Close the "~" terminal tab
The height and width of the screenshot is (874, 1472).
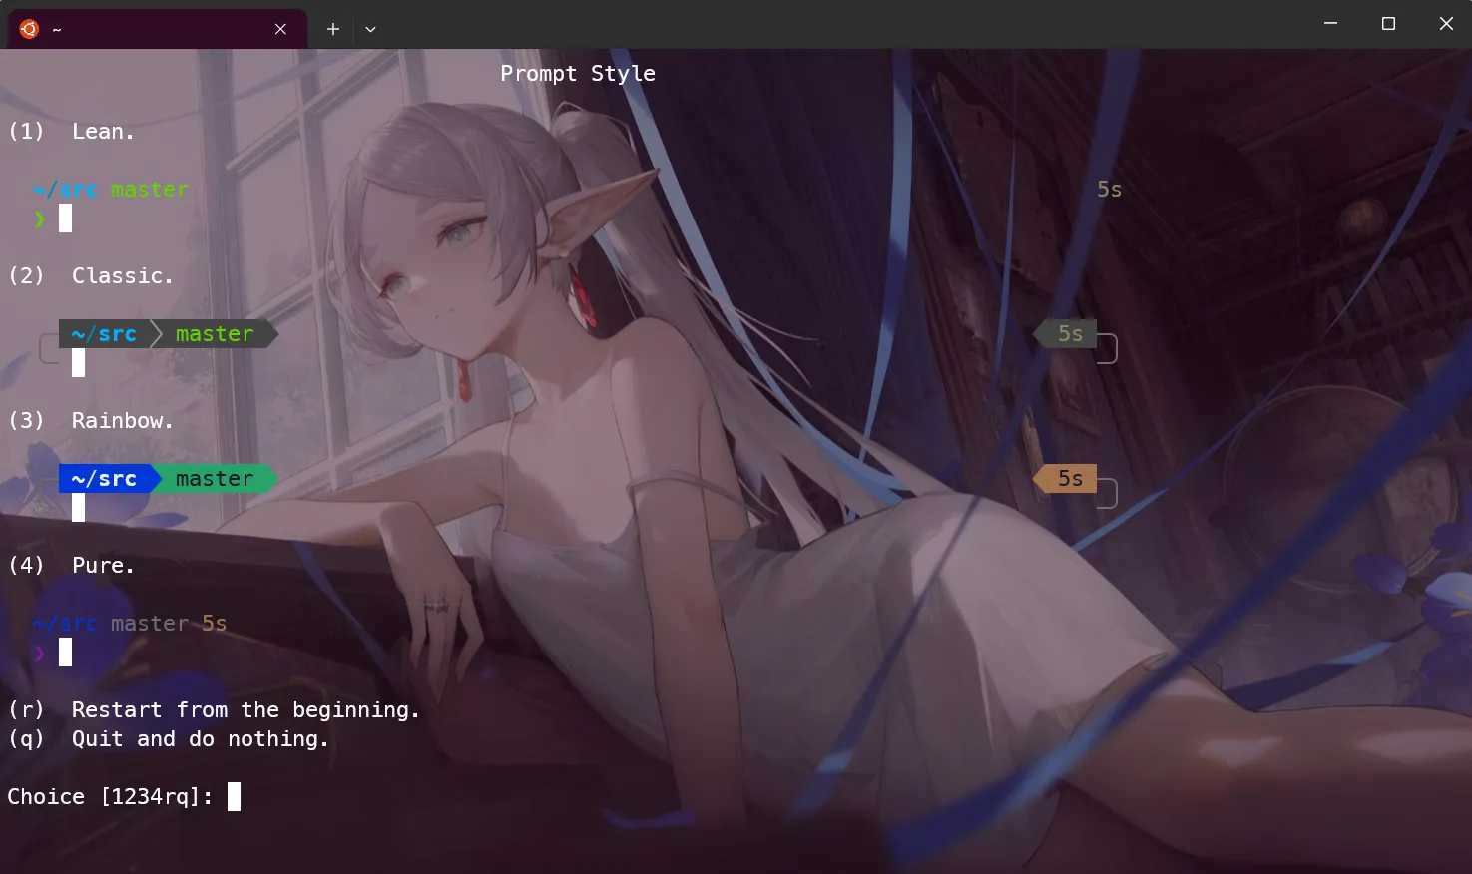[280, 29]
